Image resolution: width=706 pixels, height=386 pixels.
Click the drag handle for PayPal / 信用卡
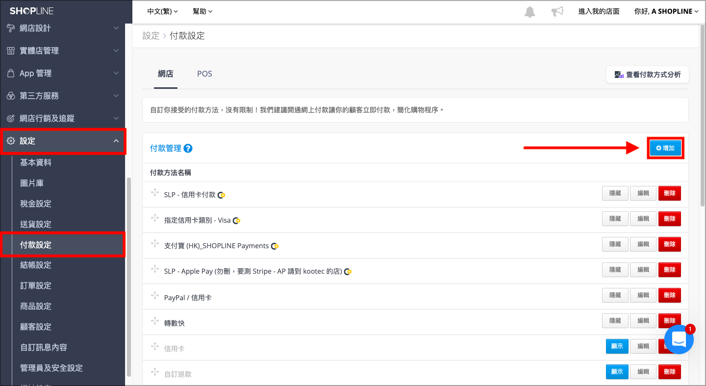point(155,296)
